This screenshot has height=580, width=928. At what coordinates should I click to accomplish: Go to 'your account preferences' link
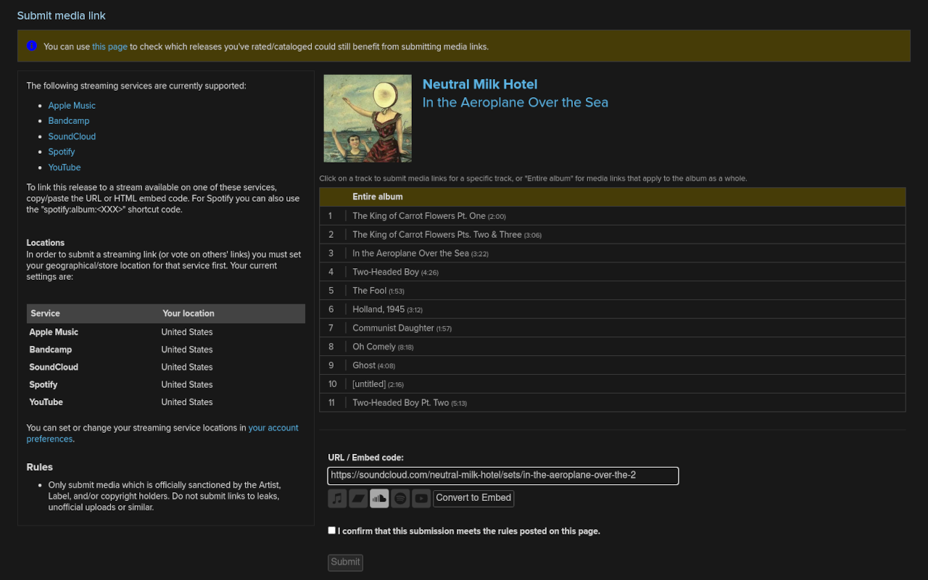tap(162, 434)
